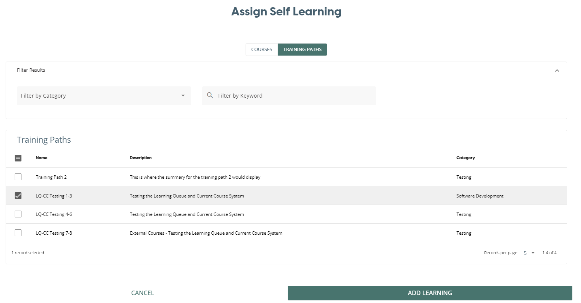Click the Description column header

141,158
